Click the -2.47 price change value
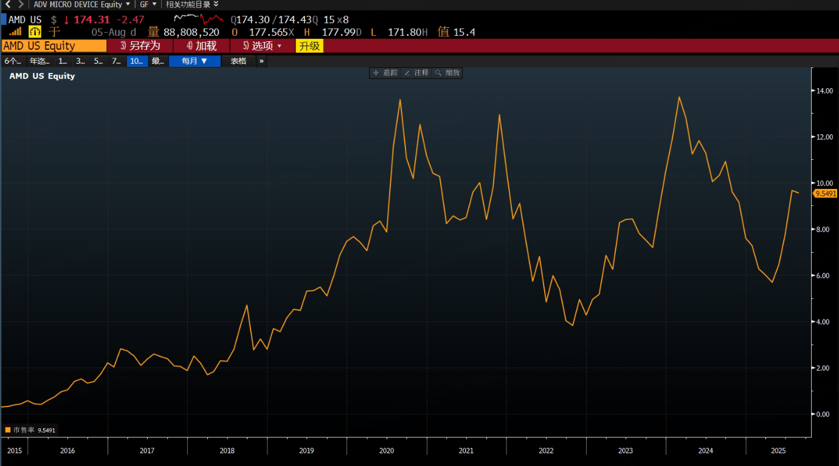The image size is (839, 466). click(x=130, y=19)
